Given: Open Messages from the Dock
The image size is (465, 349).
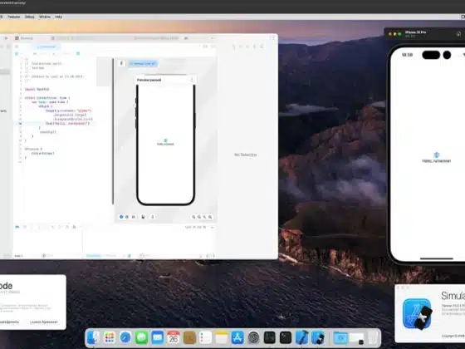Looking at the screenshot, I should [141, 337].
